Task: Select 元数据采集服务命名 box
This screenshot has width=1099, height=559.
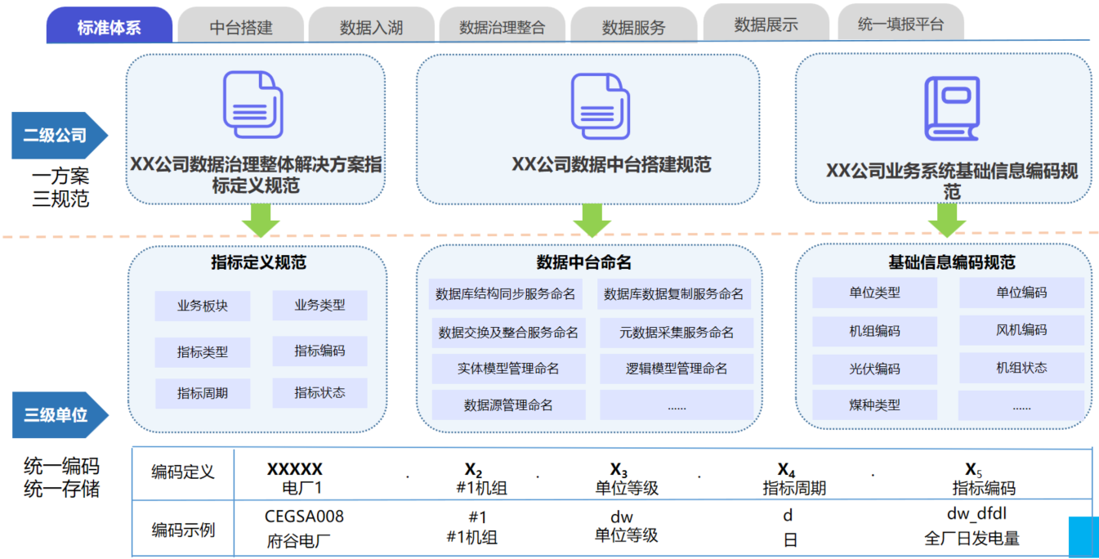Action: point(677,333)
